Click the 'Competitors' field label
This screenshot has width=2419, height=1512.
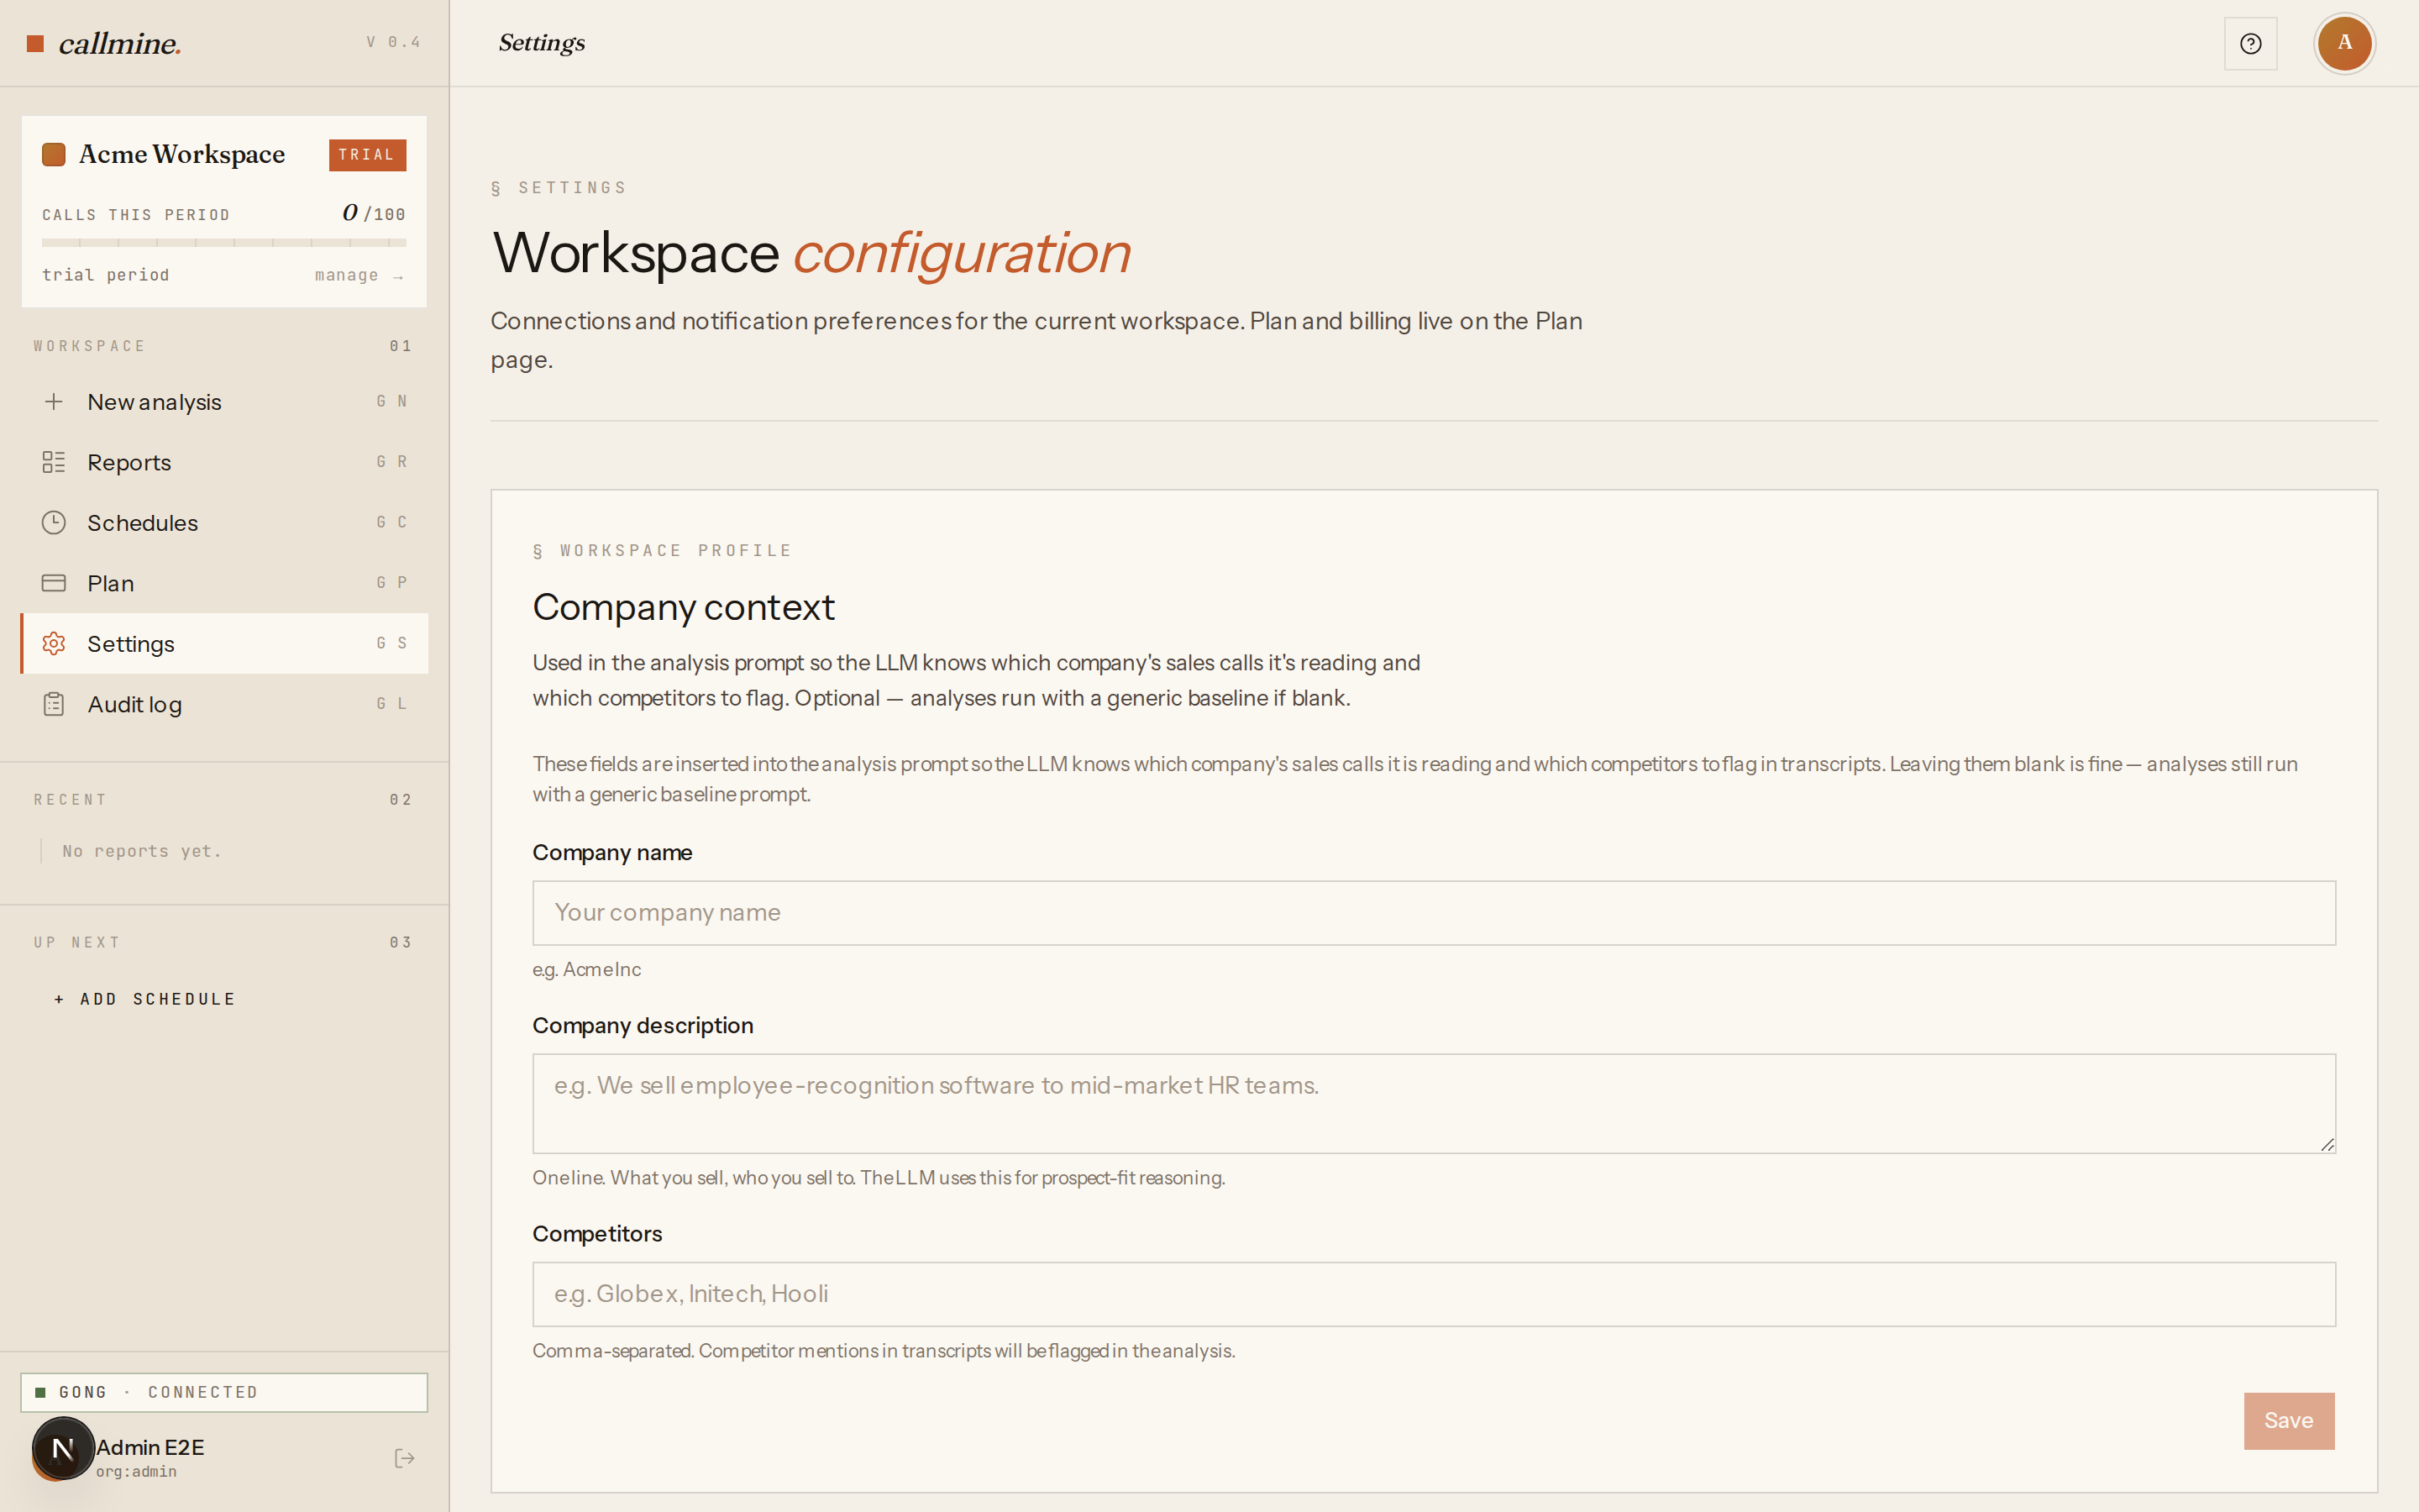pyautogui.click(x=596, y=1233)
